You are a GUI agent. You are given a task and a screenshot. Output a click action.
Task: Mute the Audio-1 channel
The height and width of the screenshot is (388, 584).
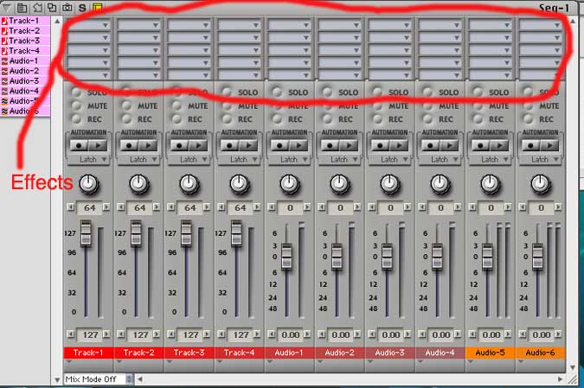point(280,105)
